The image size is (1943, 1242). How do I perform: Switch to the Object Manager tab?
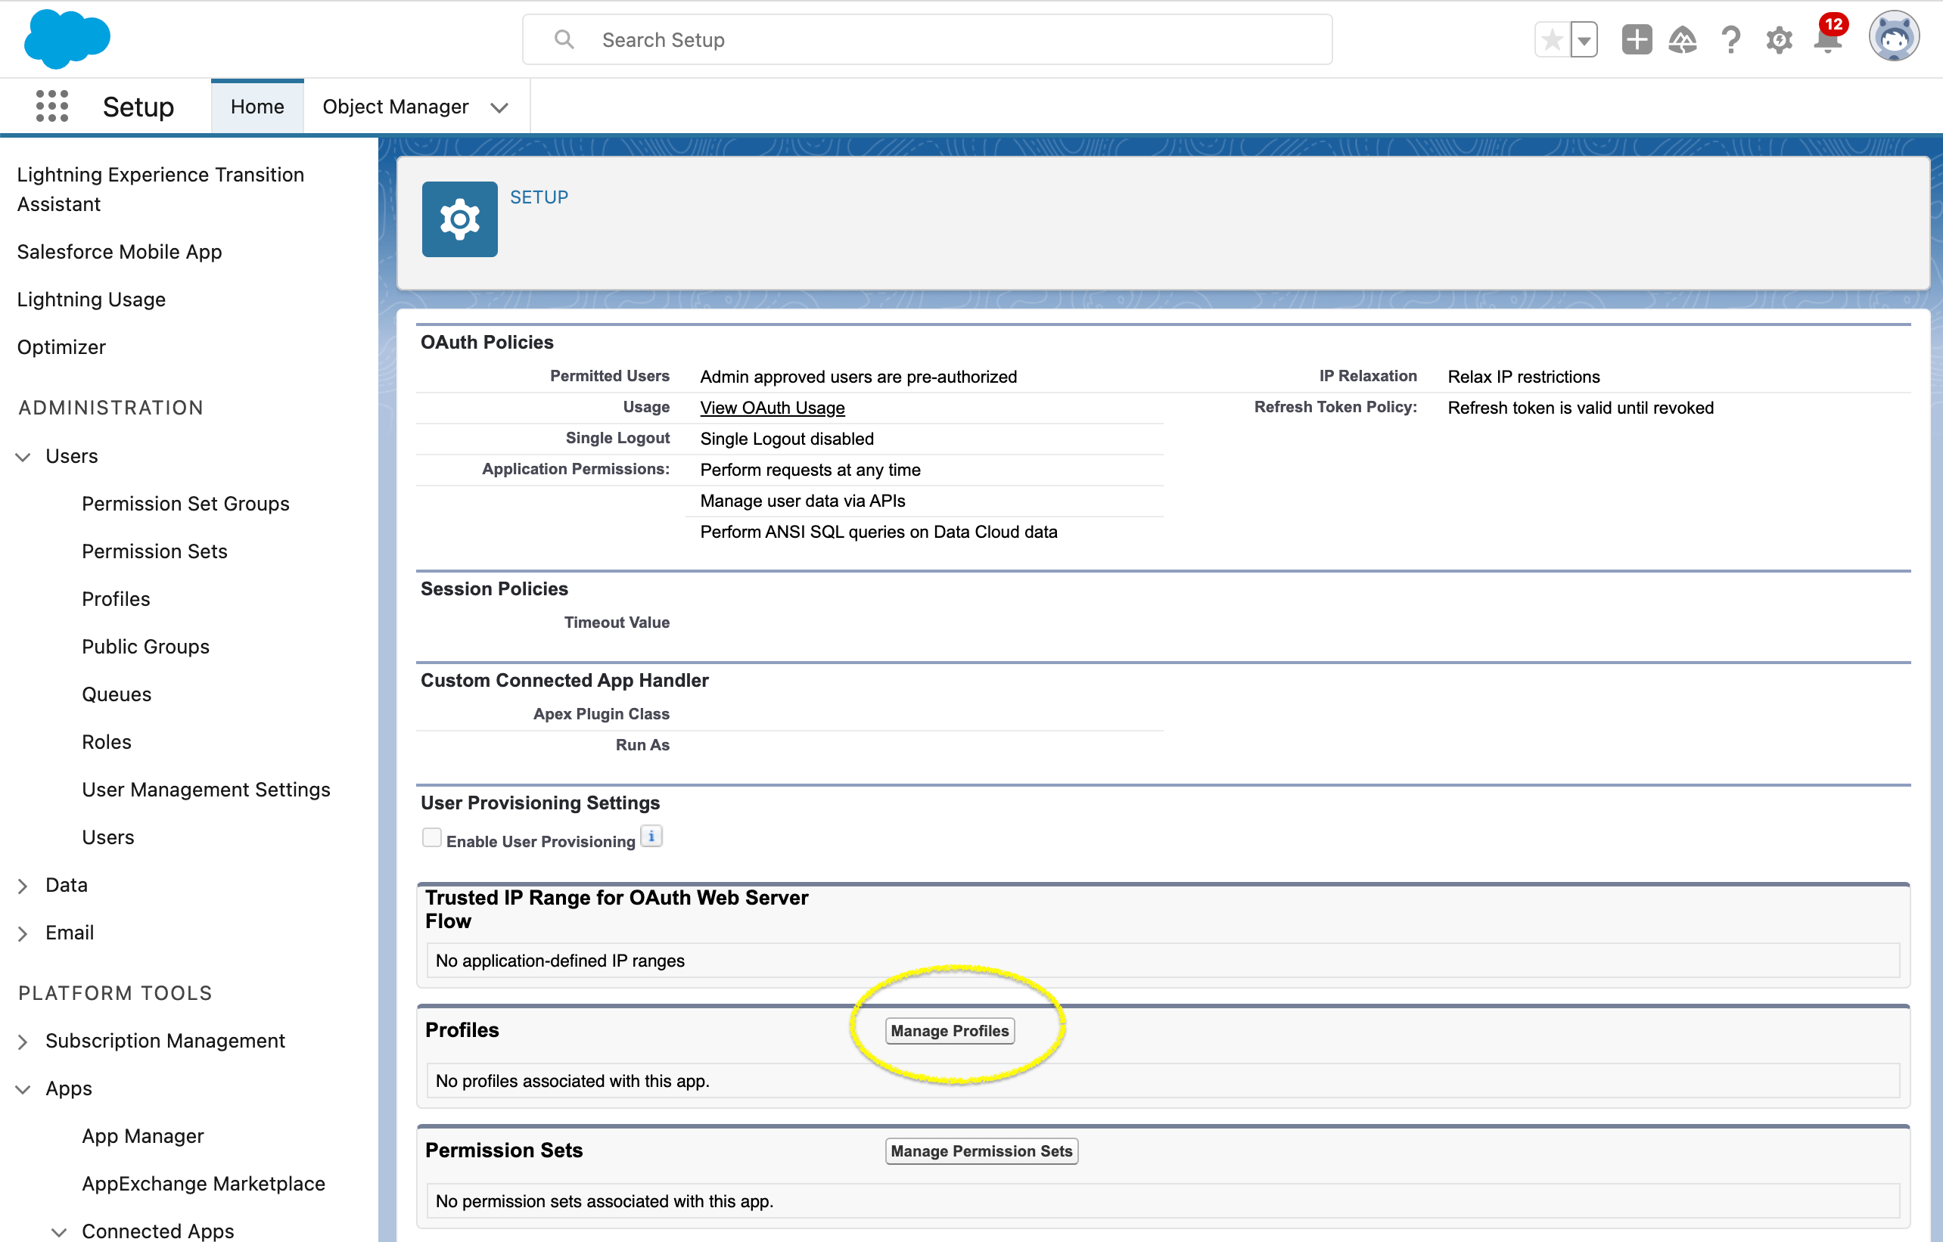396,107
